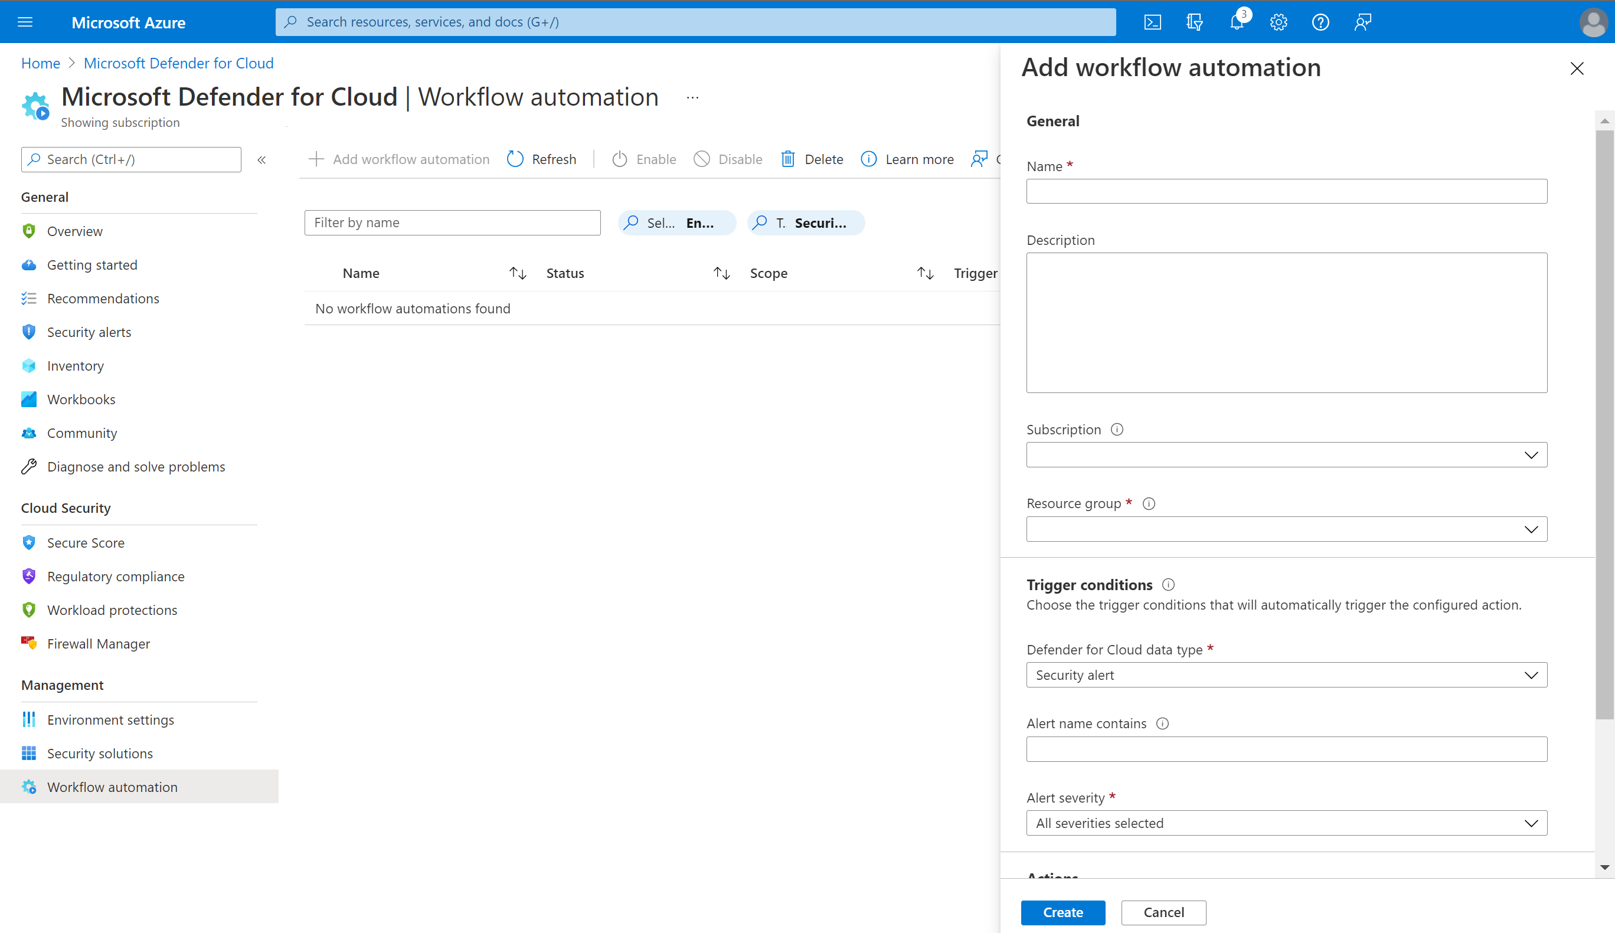
Task: Click the Trigger conditions info icon
Action: click(x=1168, y=584)
